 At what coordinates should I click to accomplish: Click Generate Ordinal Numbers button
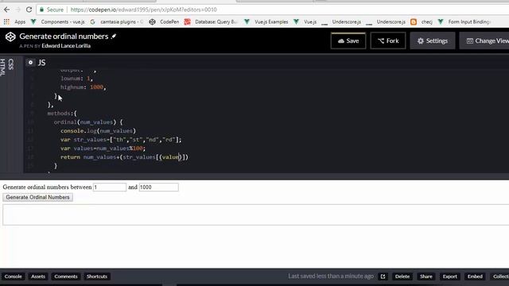37,197
